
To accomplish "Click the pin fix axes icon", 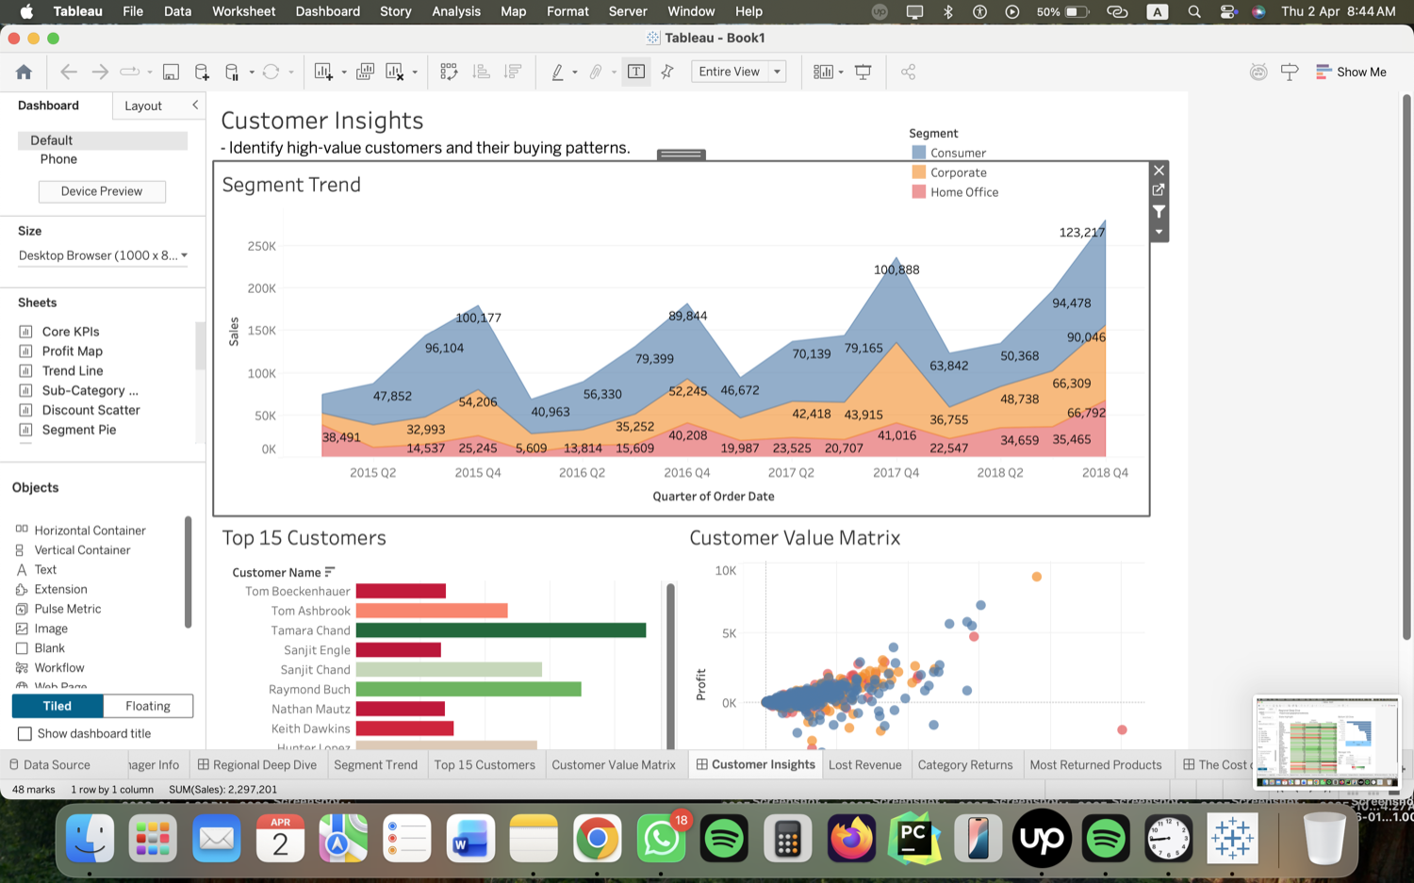I will [667, 72].
